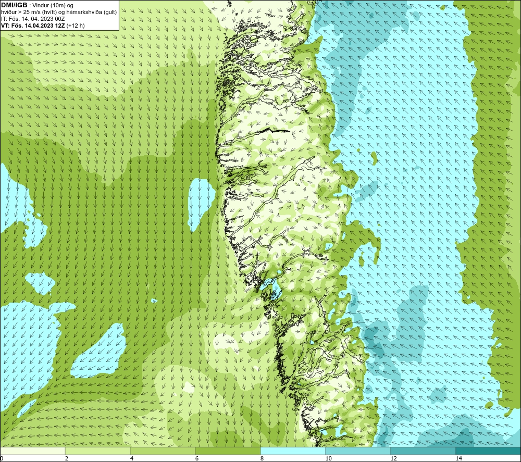Screen dimensions: 521x462
Task: Click the scale label '14'
Action: tap(458, 458)
